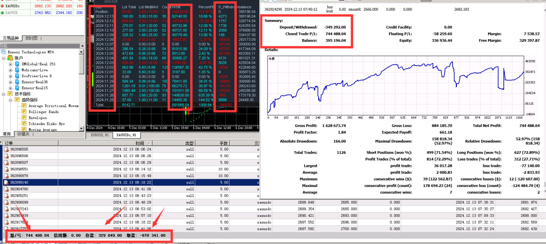Expand the Exness-Real15 account node
The height and width of the screenshot is (244, 546).
[x=11, y=88]
